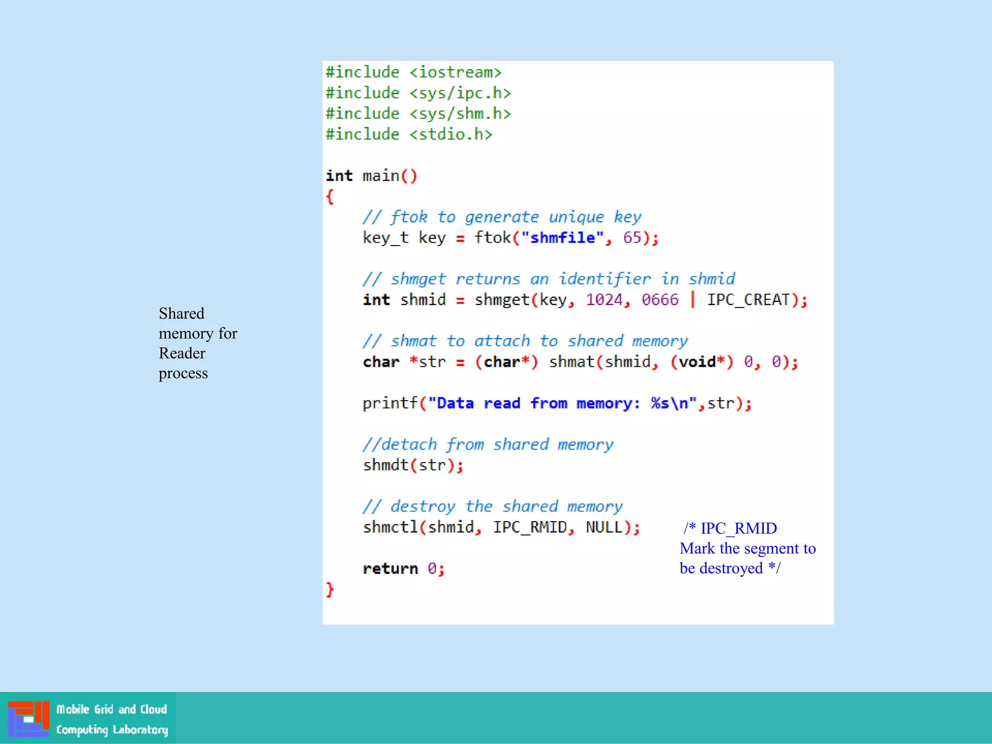Click the closing red brace of main
This screenshot has width=992, height=744.
click(330, 589)
